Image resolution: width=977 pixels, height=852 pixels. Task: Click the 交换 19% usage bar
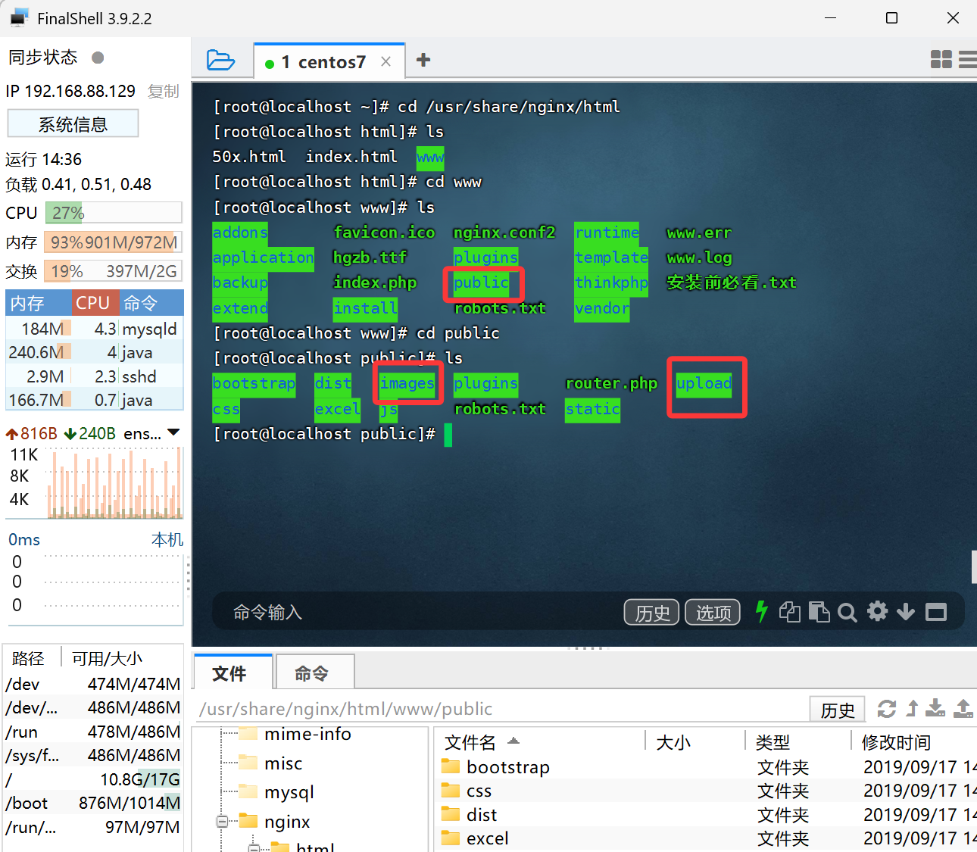pos(114,271)
